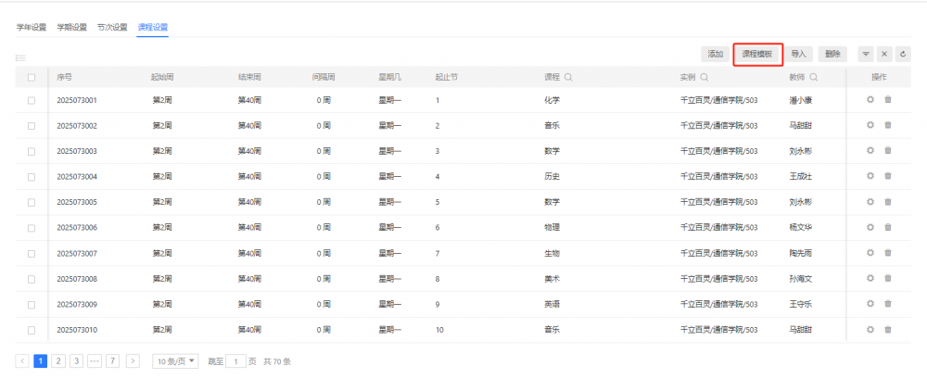Click the refresh icon above the table
The image size is (927, 391).
coord(903,55)
